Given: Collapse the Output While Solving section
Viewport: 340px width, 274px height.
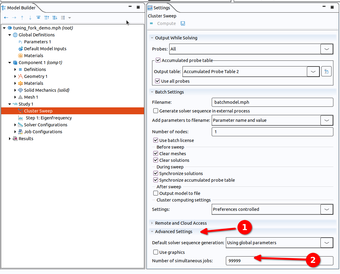Looking at the screenshot, I should pos(152,38).
